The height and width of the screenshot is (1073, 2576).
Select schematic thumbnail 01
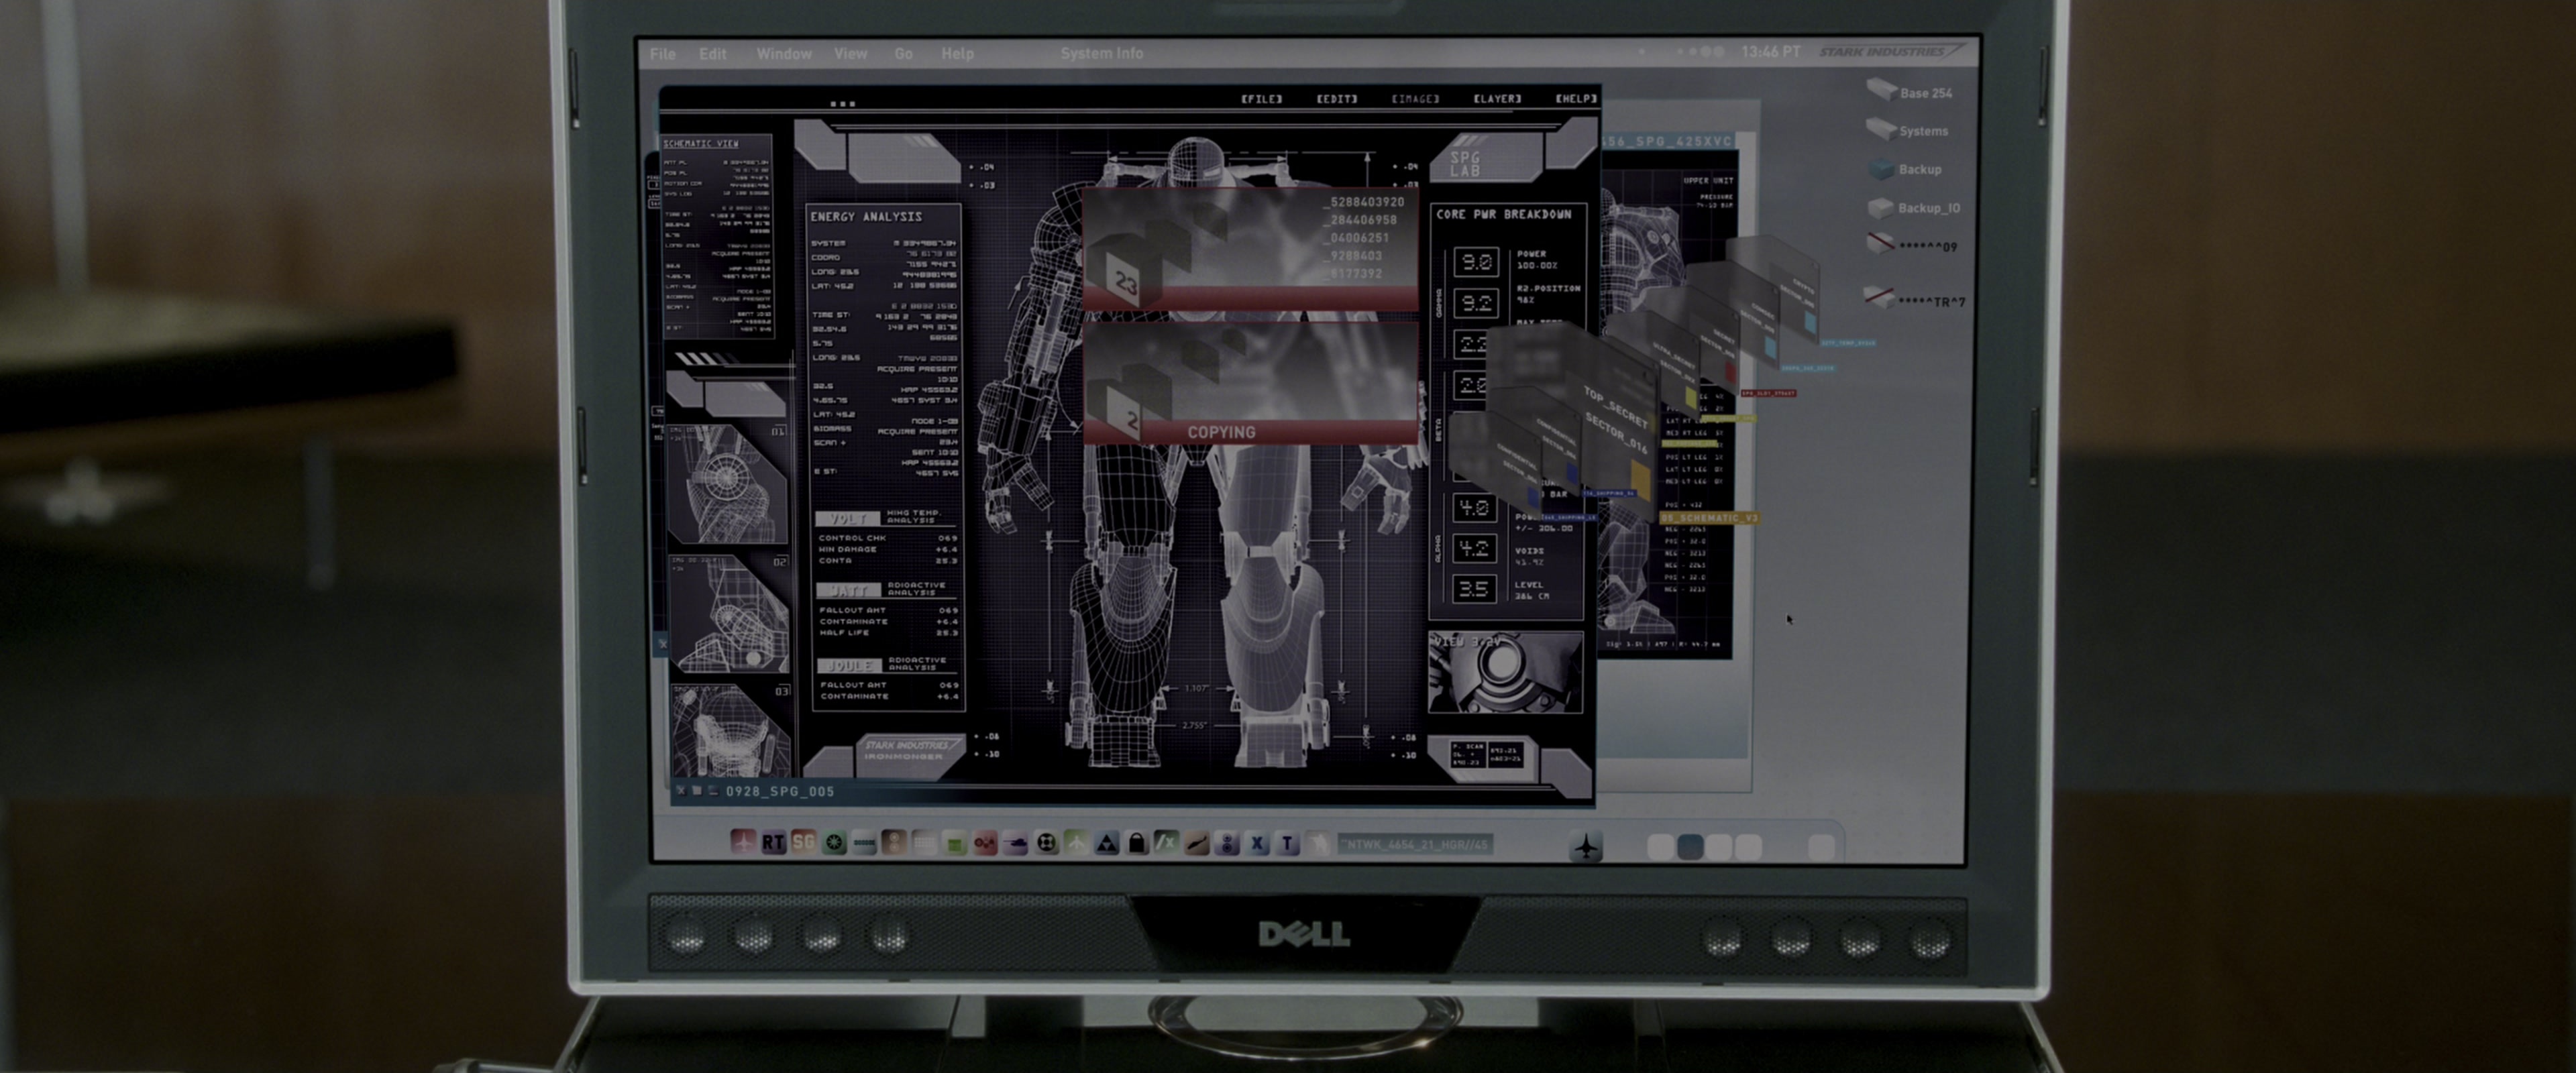pyautogui.click(x=728, y=483)
